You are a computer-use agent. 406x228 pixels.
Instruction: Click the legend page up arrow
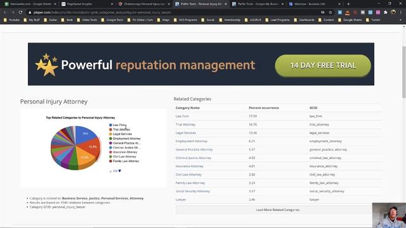110,171
